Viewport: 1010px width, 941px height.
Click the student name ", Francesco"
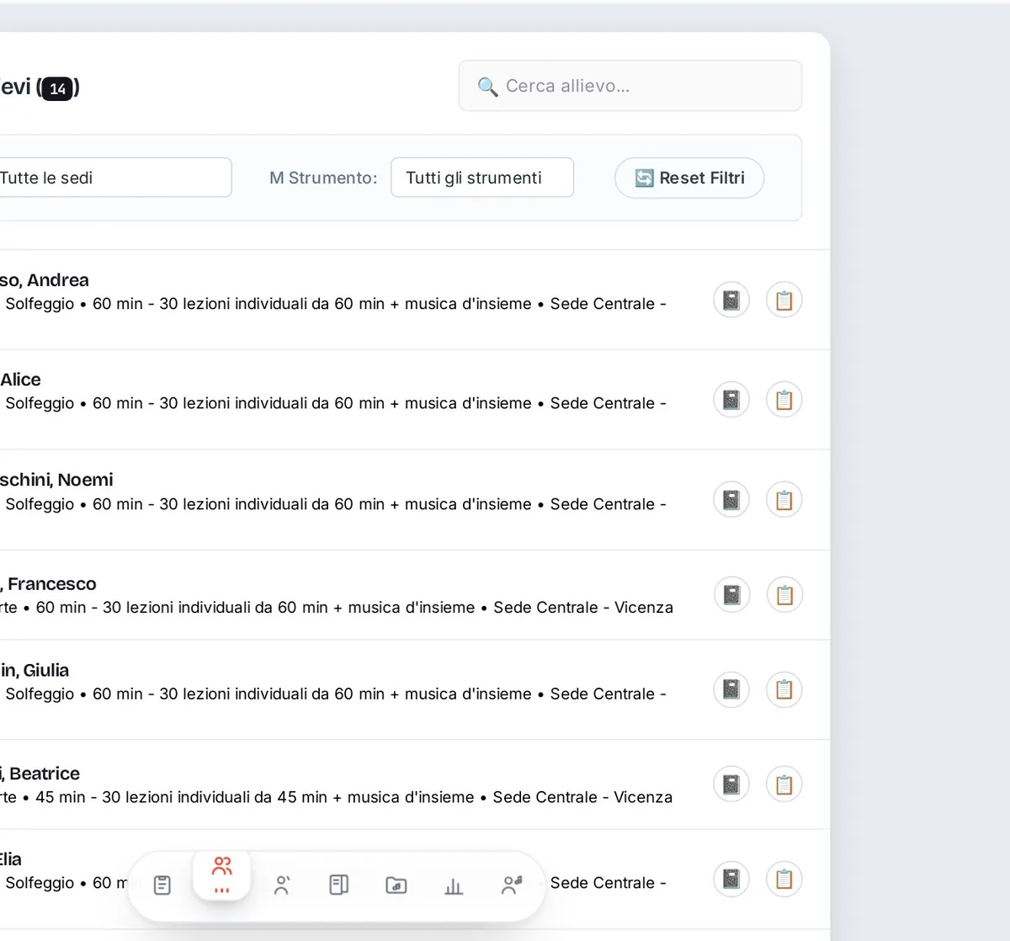click(48, 584)
